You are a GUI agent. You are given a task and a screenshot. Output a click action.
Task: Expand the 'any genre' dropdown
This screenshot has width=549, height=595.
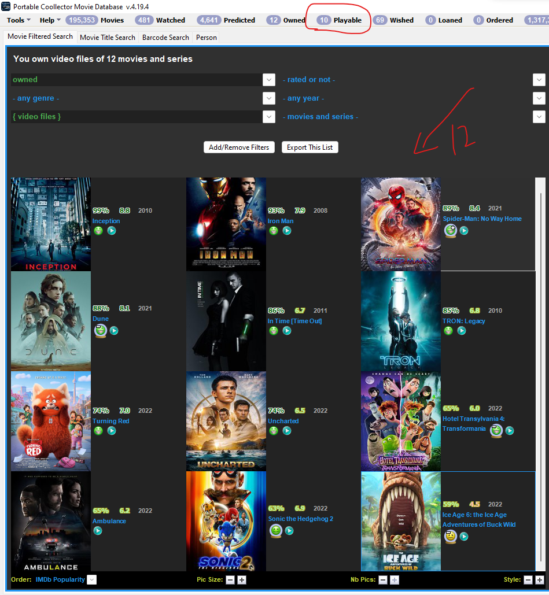pos(269,98)
